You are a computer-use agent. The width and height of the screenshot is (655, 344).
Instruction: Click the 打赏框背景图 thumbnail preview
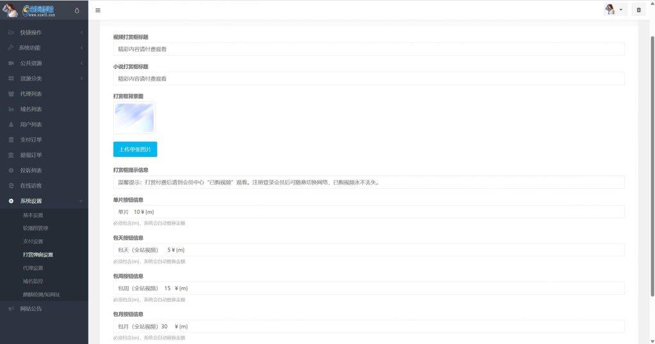click(x=134, y=118)
